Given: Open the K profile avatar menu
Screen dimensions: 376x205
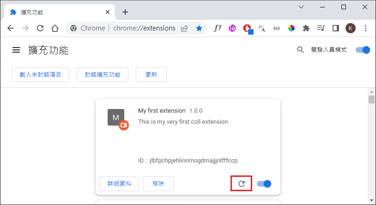Looking at the screenshot, I should (x=351, y=28).
